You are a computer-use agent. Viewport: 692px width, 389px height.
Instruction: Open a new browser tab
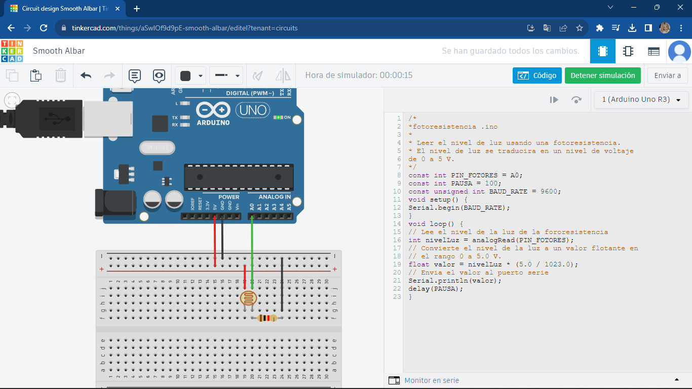pos(137,9)
